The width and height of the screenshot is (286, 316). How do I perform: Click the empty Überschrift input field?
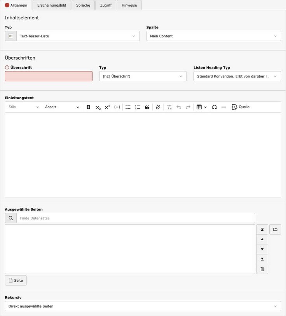49,76
